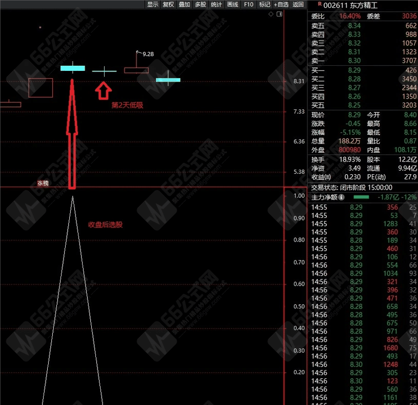The height and width of the screenshot is (405, 418).
Task: Click 叠加 to overlay another stock
Action: pyautogui.click(x=184, y=5)
